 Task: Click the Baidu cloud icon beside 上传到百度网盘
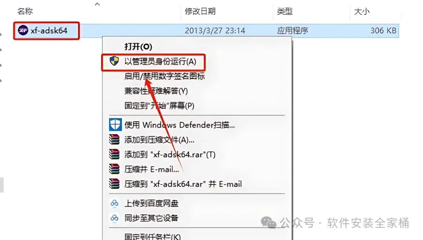pyautogui.click(x=114, y=203)
